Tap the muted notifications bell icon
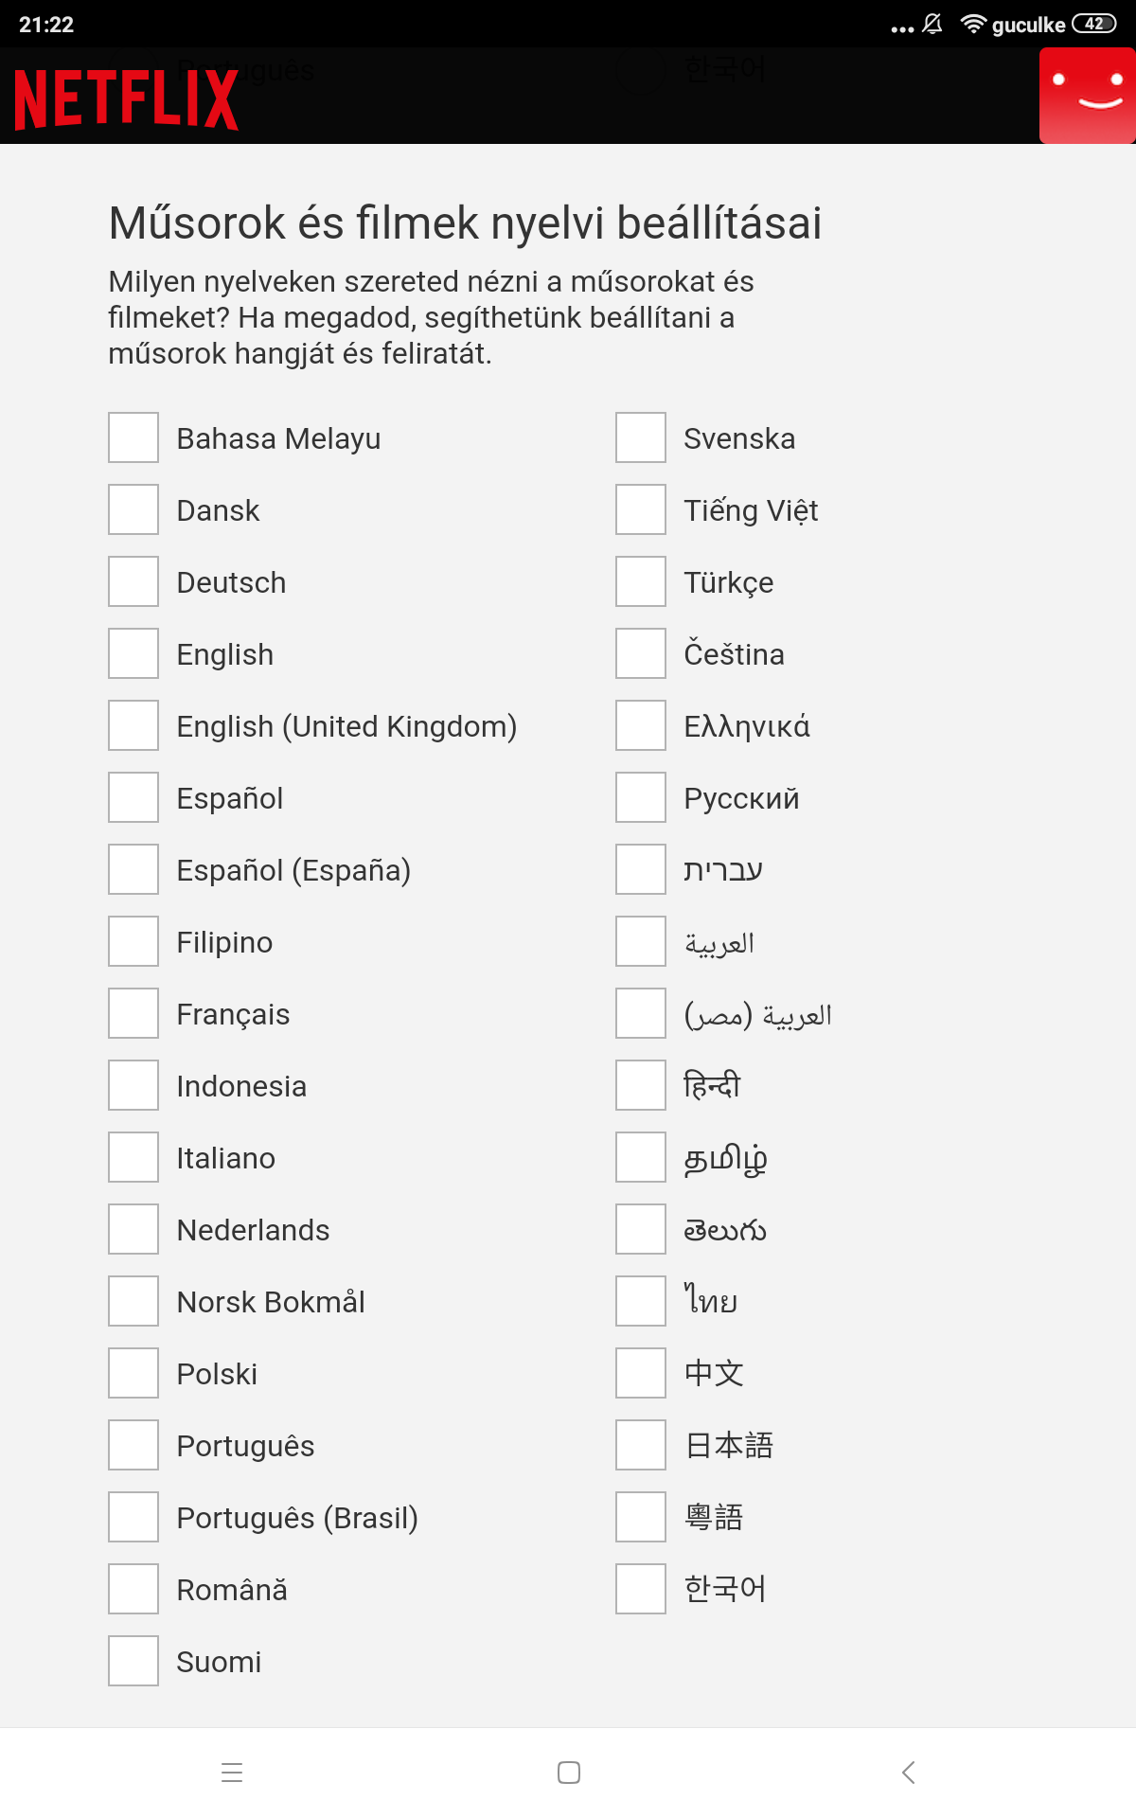 point(932,24)
